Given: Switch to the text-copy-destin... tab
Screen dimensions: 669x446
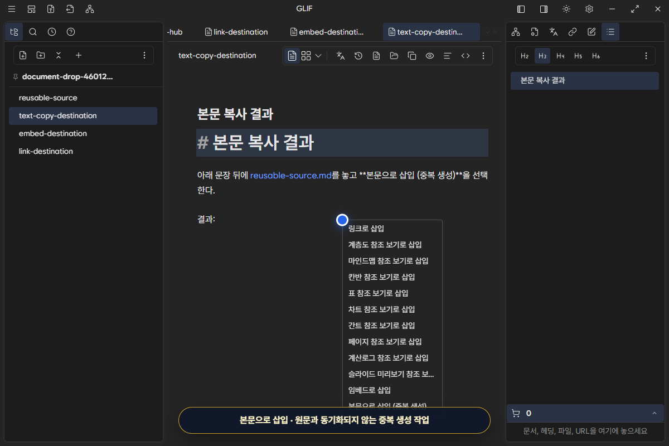Looking at the screenshot, I should (x=431, y=32).
